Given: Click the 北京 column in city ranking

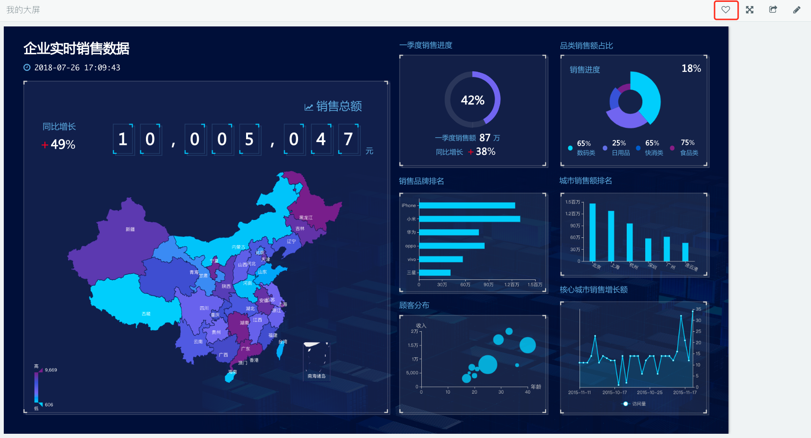Looking at the screenshot, I should coord(592,232).
